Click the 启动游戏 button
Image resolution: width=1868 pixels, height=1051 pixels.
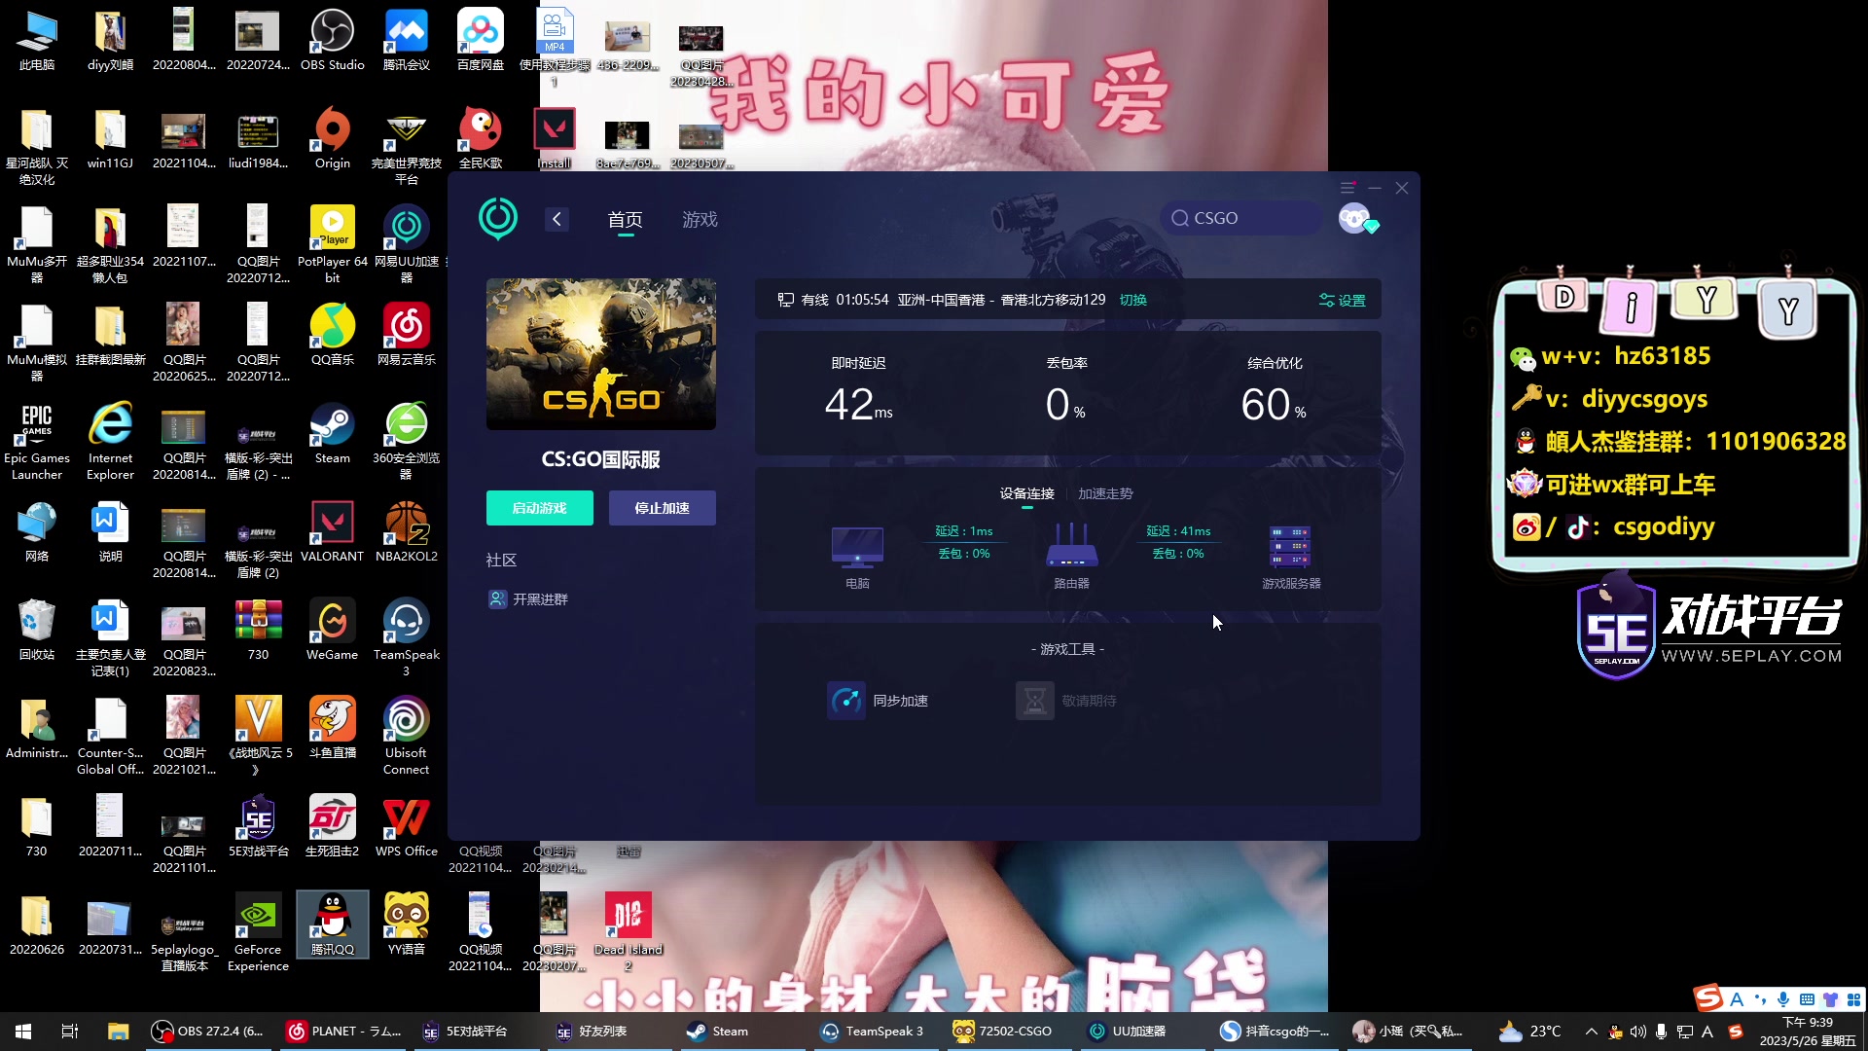tap(540, 508)
